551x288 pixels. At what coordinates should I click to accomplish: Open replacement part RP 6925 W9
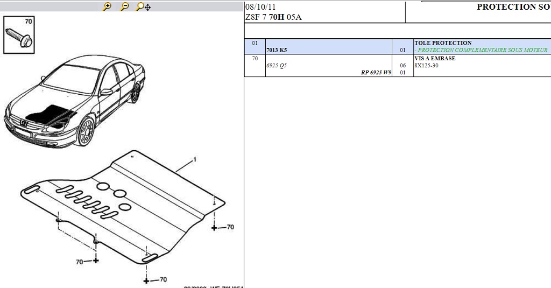pyautogui.click(x=376, y=73)
